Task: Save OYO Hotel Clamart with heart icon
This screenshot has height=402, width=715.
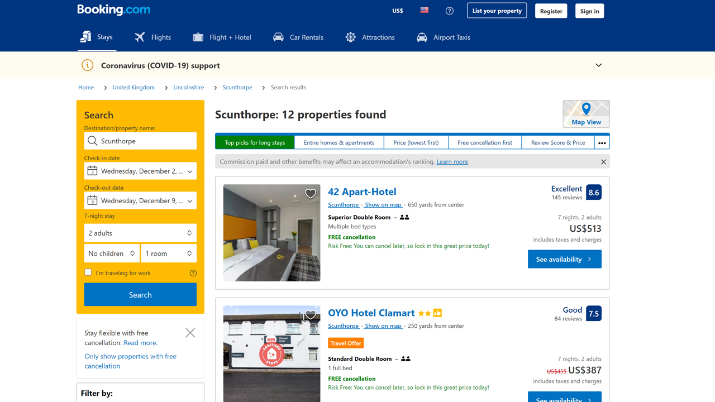Action: click(x=311, y=315)
